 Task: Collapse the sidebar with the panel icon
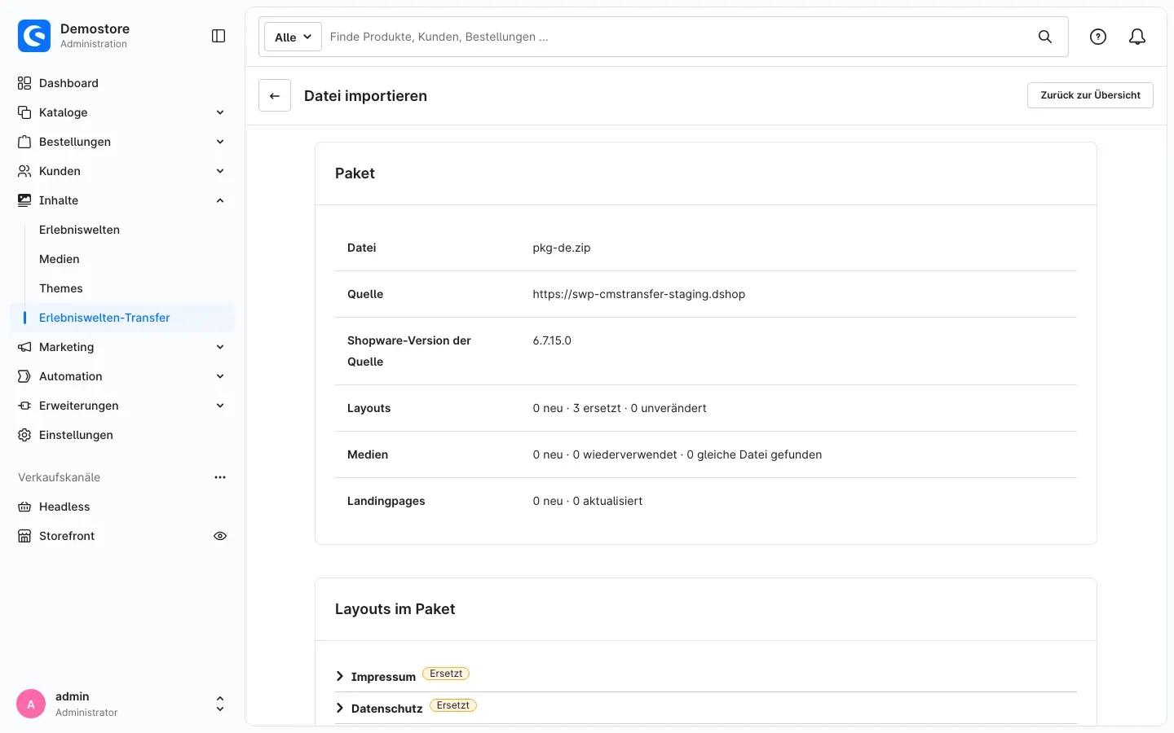(x=218, y=36)
